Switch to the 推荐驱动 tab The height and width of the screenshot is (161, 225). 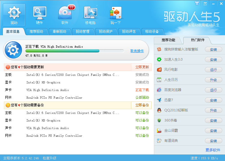[x=36, y=32]
